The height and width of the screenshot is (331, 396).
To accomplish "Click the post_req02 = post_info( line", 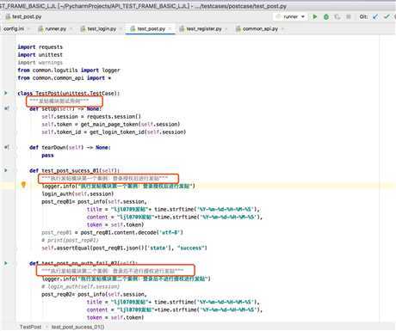I will pos(94,294).
